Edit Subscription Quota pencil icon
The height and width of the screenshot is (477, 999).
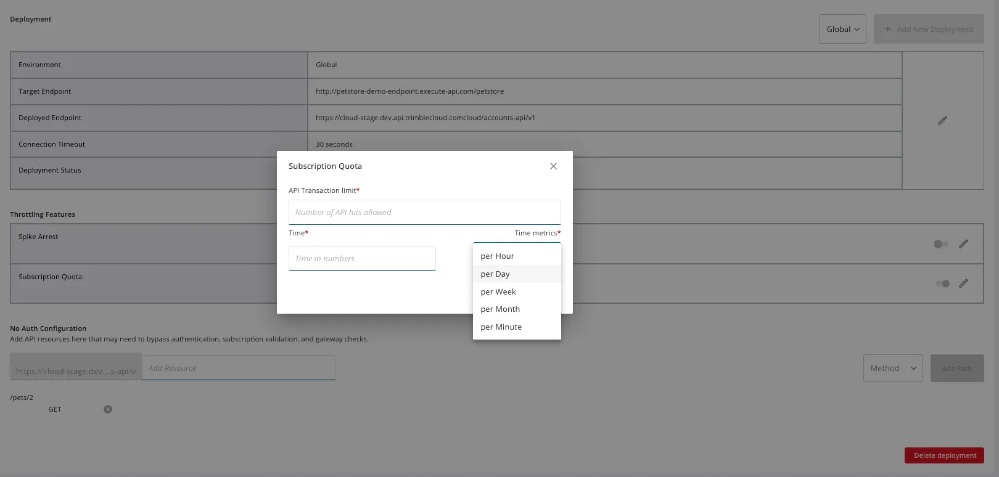[963, 283]
